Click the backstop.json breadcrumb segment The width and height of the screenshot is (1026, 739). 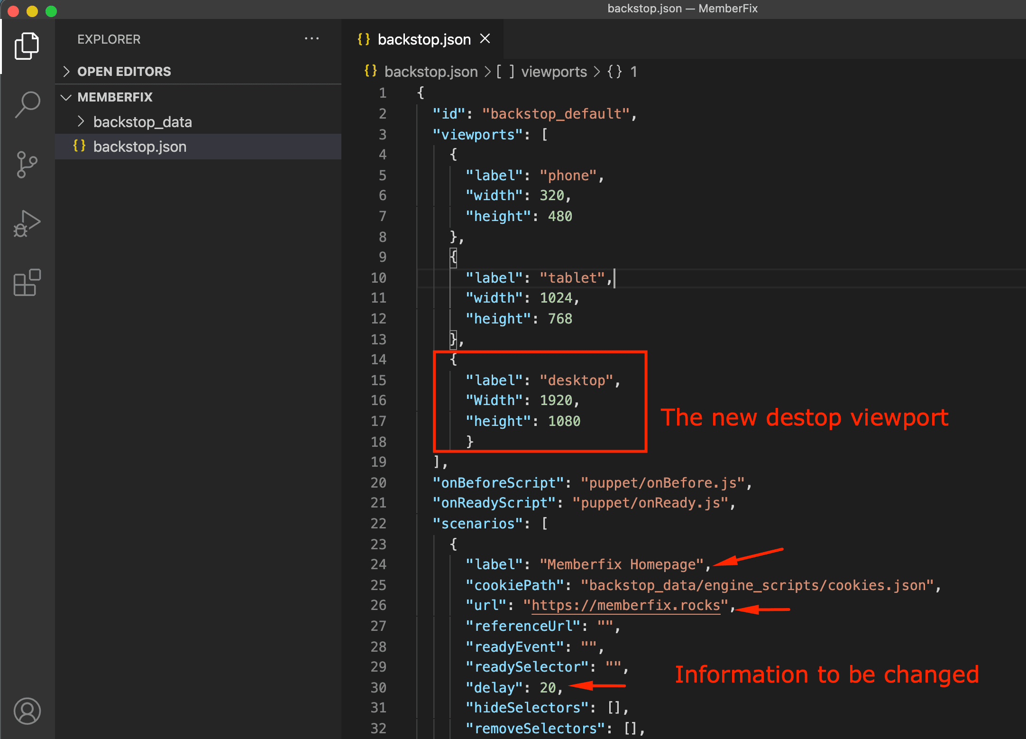(431, 72)
